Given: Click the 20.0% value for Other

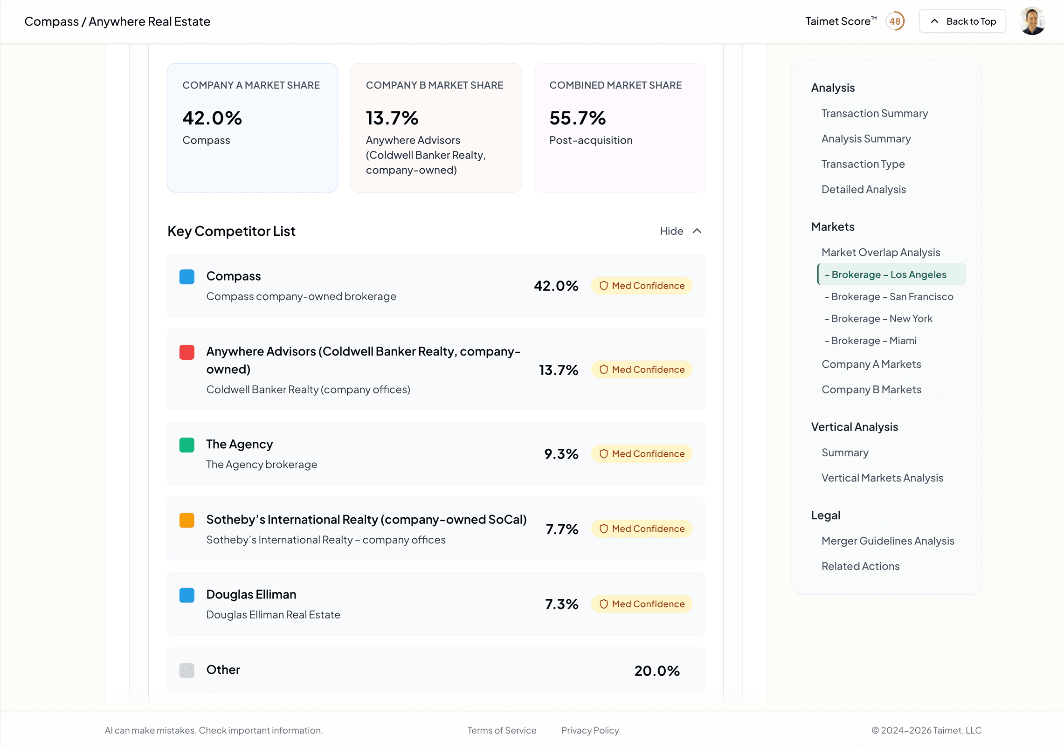Looking at the screenshot, I should pyautogui.click(x=656, y=671).
